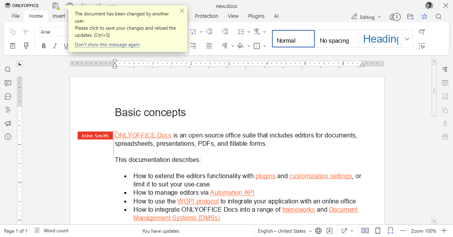Screen dimensions: 453x237
Task: Click Track changes icon in status bar
Action: 344,231
